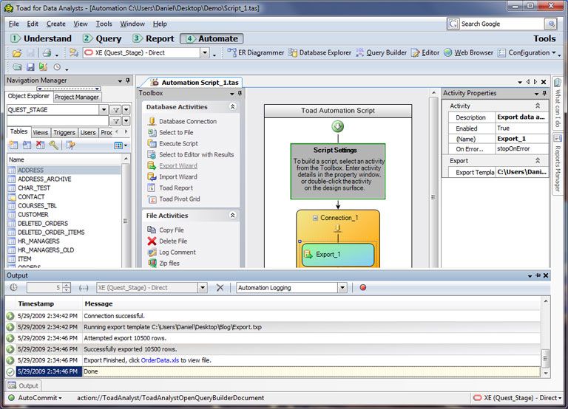
Task: Go to the Report workflow step
Action: point(153,38)
